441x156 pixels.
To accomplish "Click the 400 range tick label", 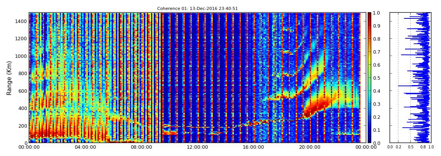I will click(x=23, y=108).
